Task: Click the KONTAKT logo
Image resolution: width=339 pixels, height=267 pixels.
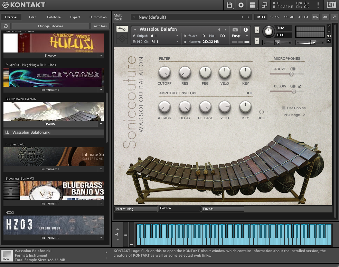Action: tap(24, 5)
